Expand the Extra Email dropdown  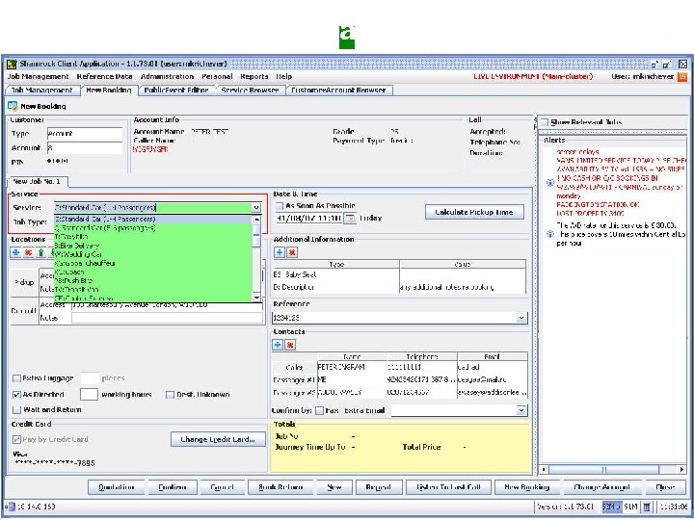[522, 409]
